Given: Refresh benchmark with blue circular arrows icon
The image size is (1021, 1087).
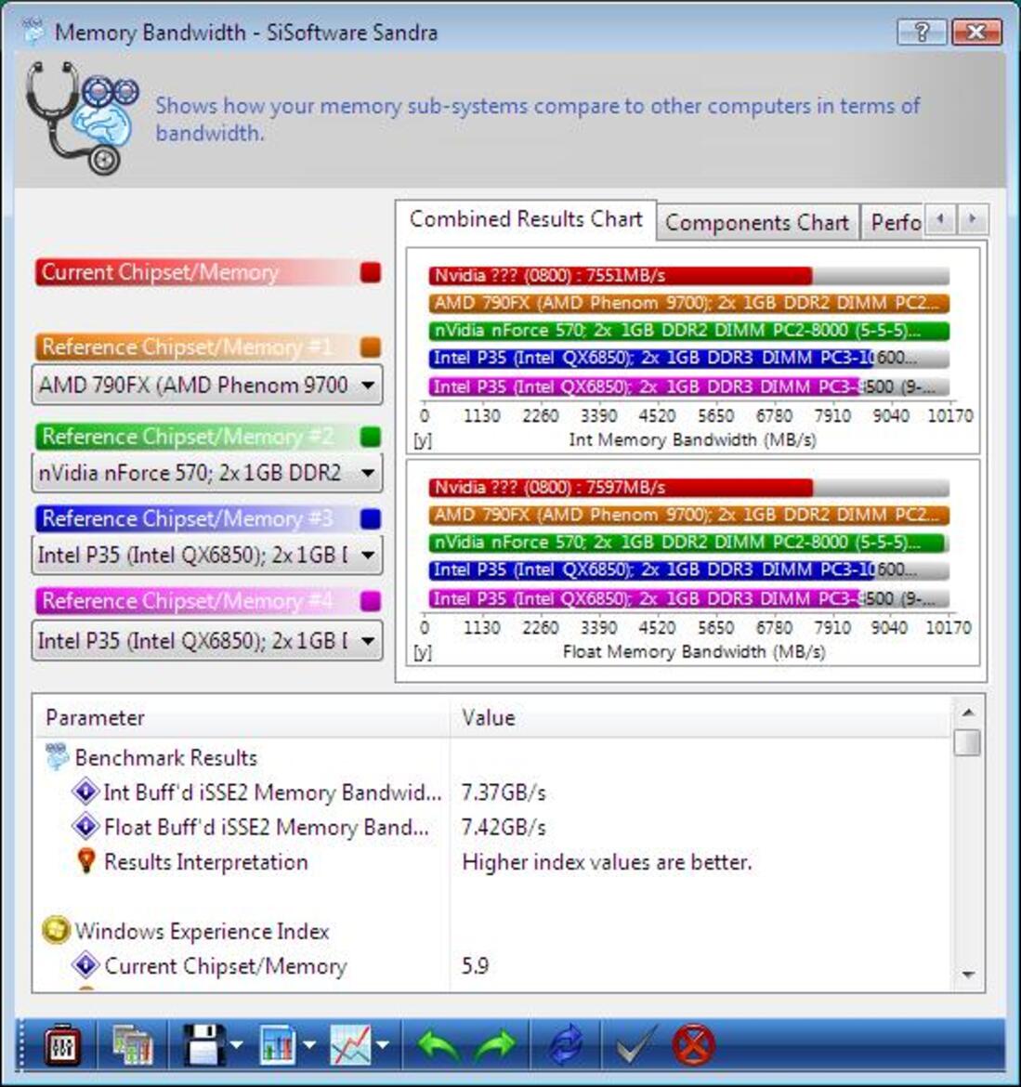Looking at the screenshot, I should point(566,1045).
